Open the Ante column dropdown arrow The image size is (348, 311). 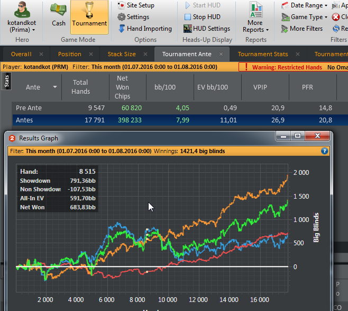pyautogui.click(x=55, y=87)
